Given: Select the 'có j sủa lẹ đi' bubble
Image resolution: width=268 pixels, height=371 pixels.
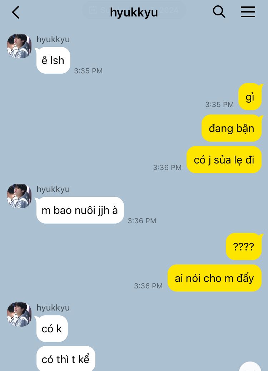Looking at the screenshot, I should click(224, 160).
